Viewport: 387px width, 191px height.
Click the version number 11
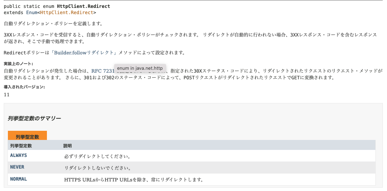click(x=7, y=95)
